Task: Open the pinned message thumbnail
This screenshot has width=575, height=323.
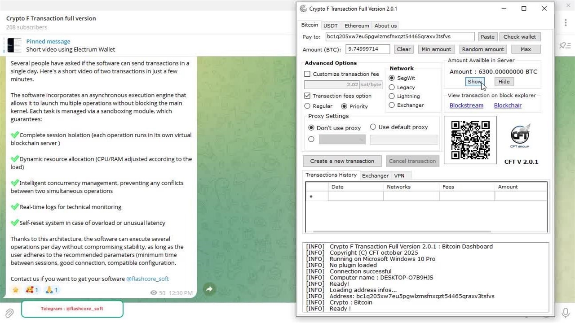Action: (x=14, y=45)
